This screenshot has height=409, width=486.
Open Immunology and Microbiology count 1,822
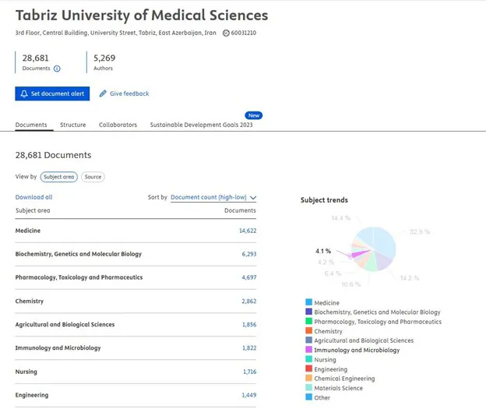[249, 348]
